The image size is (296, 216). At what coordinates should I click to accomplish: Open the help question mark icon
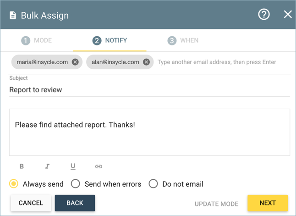(264, 14)
